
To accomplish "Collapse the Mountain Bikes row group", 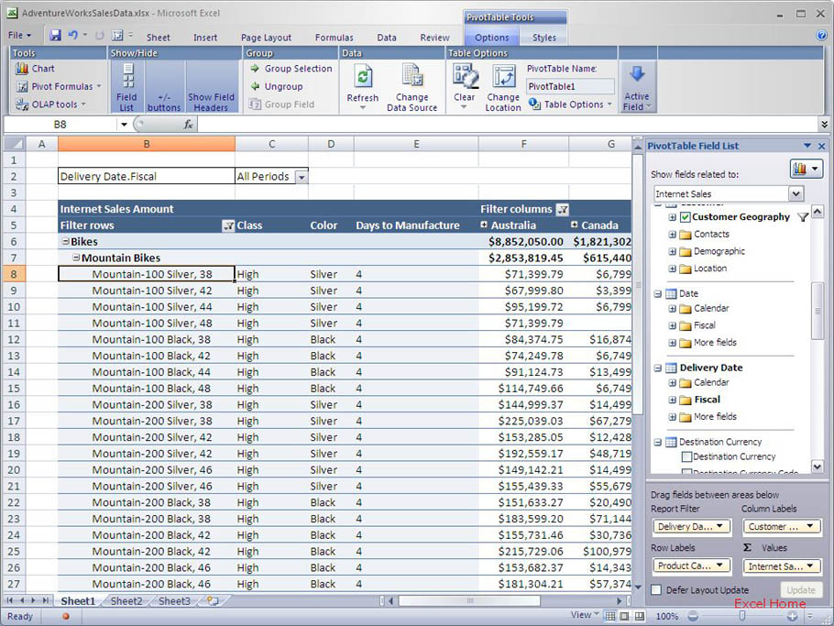I will (76, 258).
